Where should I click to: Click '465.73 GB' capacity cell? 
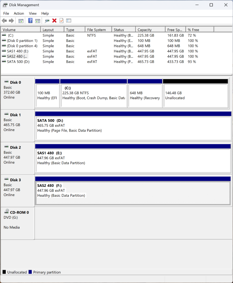pos(146,62)
